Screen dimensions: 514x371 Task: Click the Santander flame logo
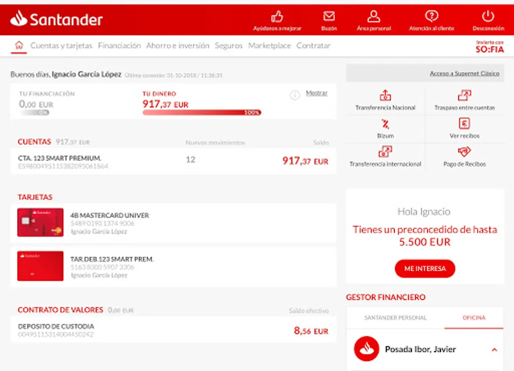pyautogui.click(x=18, y=19)
